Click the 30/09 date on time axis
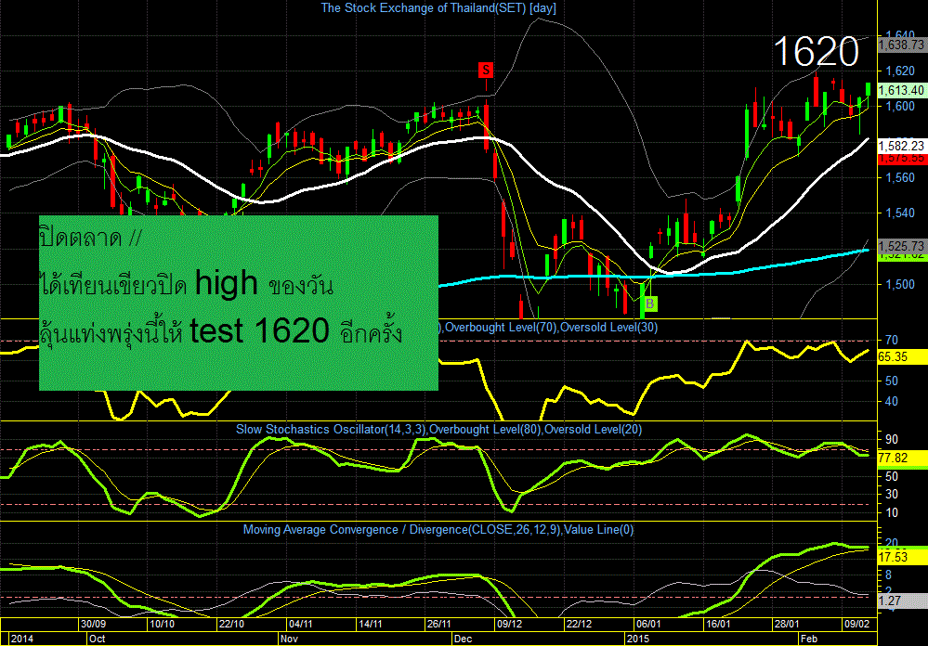Screen dimensions: 928x646 click(x=94, y=624)
